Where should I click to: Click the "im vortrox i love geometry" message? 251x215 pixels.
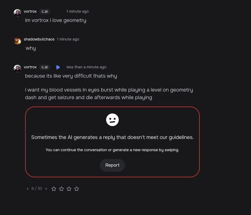[56, 20]
